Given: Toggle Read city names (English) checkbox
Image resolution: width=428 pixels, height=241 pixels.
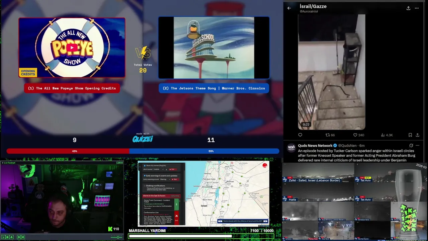Looking at the screenshot, I should (144, 166).
